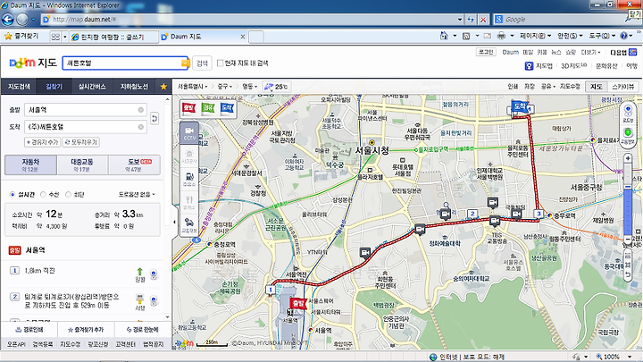The width and height of the screenshot is (643, 362).
Task: Select the 도보 walking route tab
Action: click(135, 165)
